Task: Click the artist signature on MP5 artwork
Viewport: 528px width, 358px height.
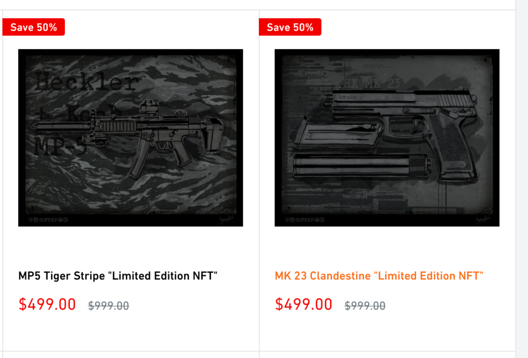Action: pos(225,219)
